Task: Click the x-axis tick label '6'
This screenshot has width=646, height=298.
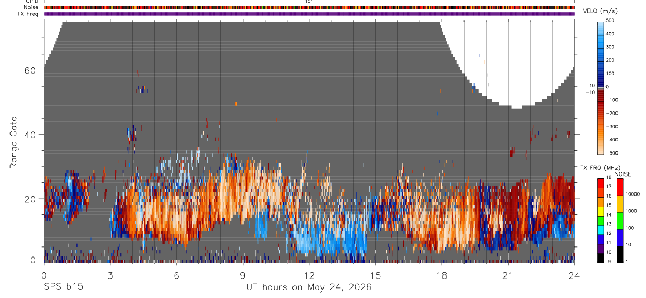Action: point(177,275)
